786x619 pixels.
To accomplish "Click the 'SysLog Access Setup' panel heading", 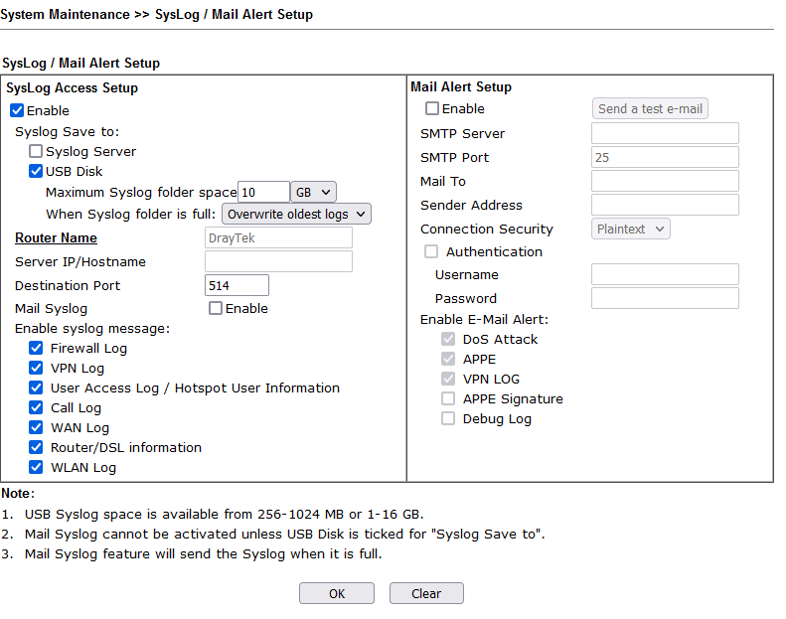I will [73, 87].
